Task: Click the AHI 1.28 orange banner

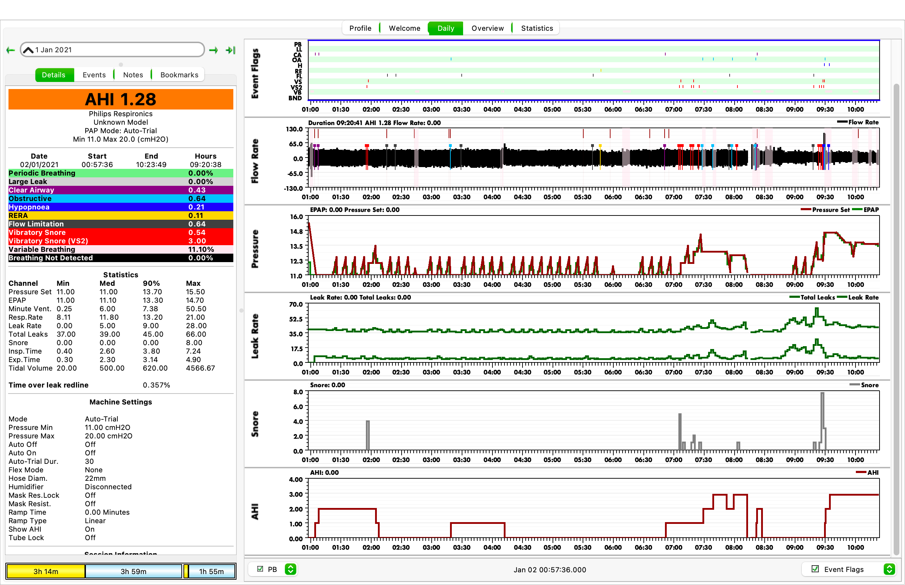Action: [x=121, y=99]
